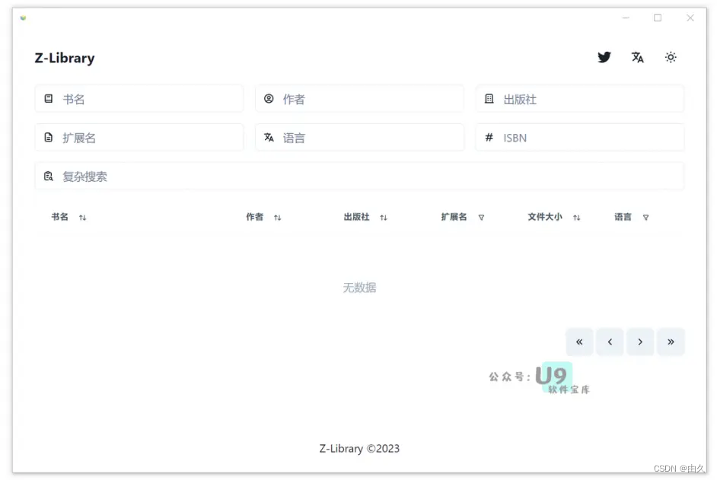Viewport: 717px width, 480px height.
Task: Click the Z-Library title logo
Action: coord(65,58)
